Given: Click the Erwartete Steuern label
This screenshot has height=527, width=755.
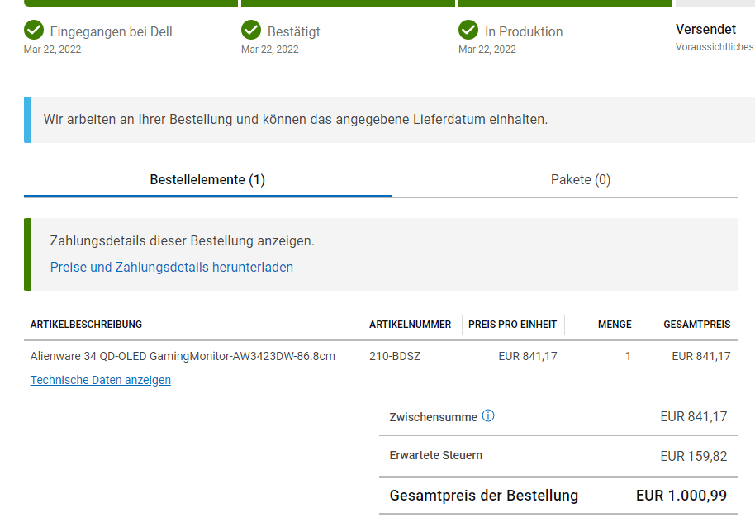Looking at the screenshot, I should pos(436,455).
